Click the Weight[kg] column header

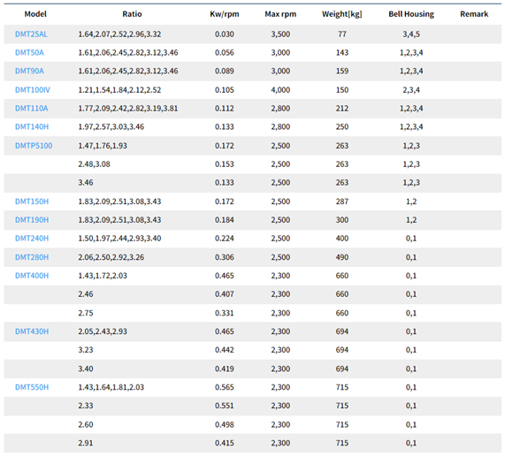pos(342,14)
